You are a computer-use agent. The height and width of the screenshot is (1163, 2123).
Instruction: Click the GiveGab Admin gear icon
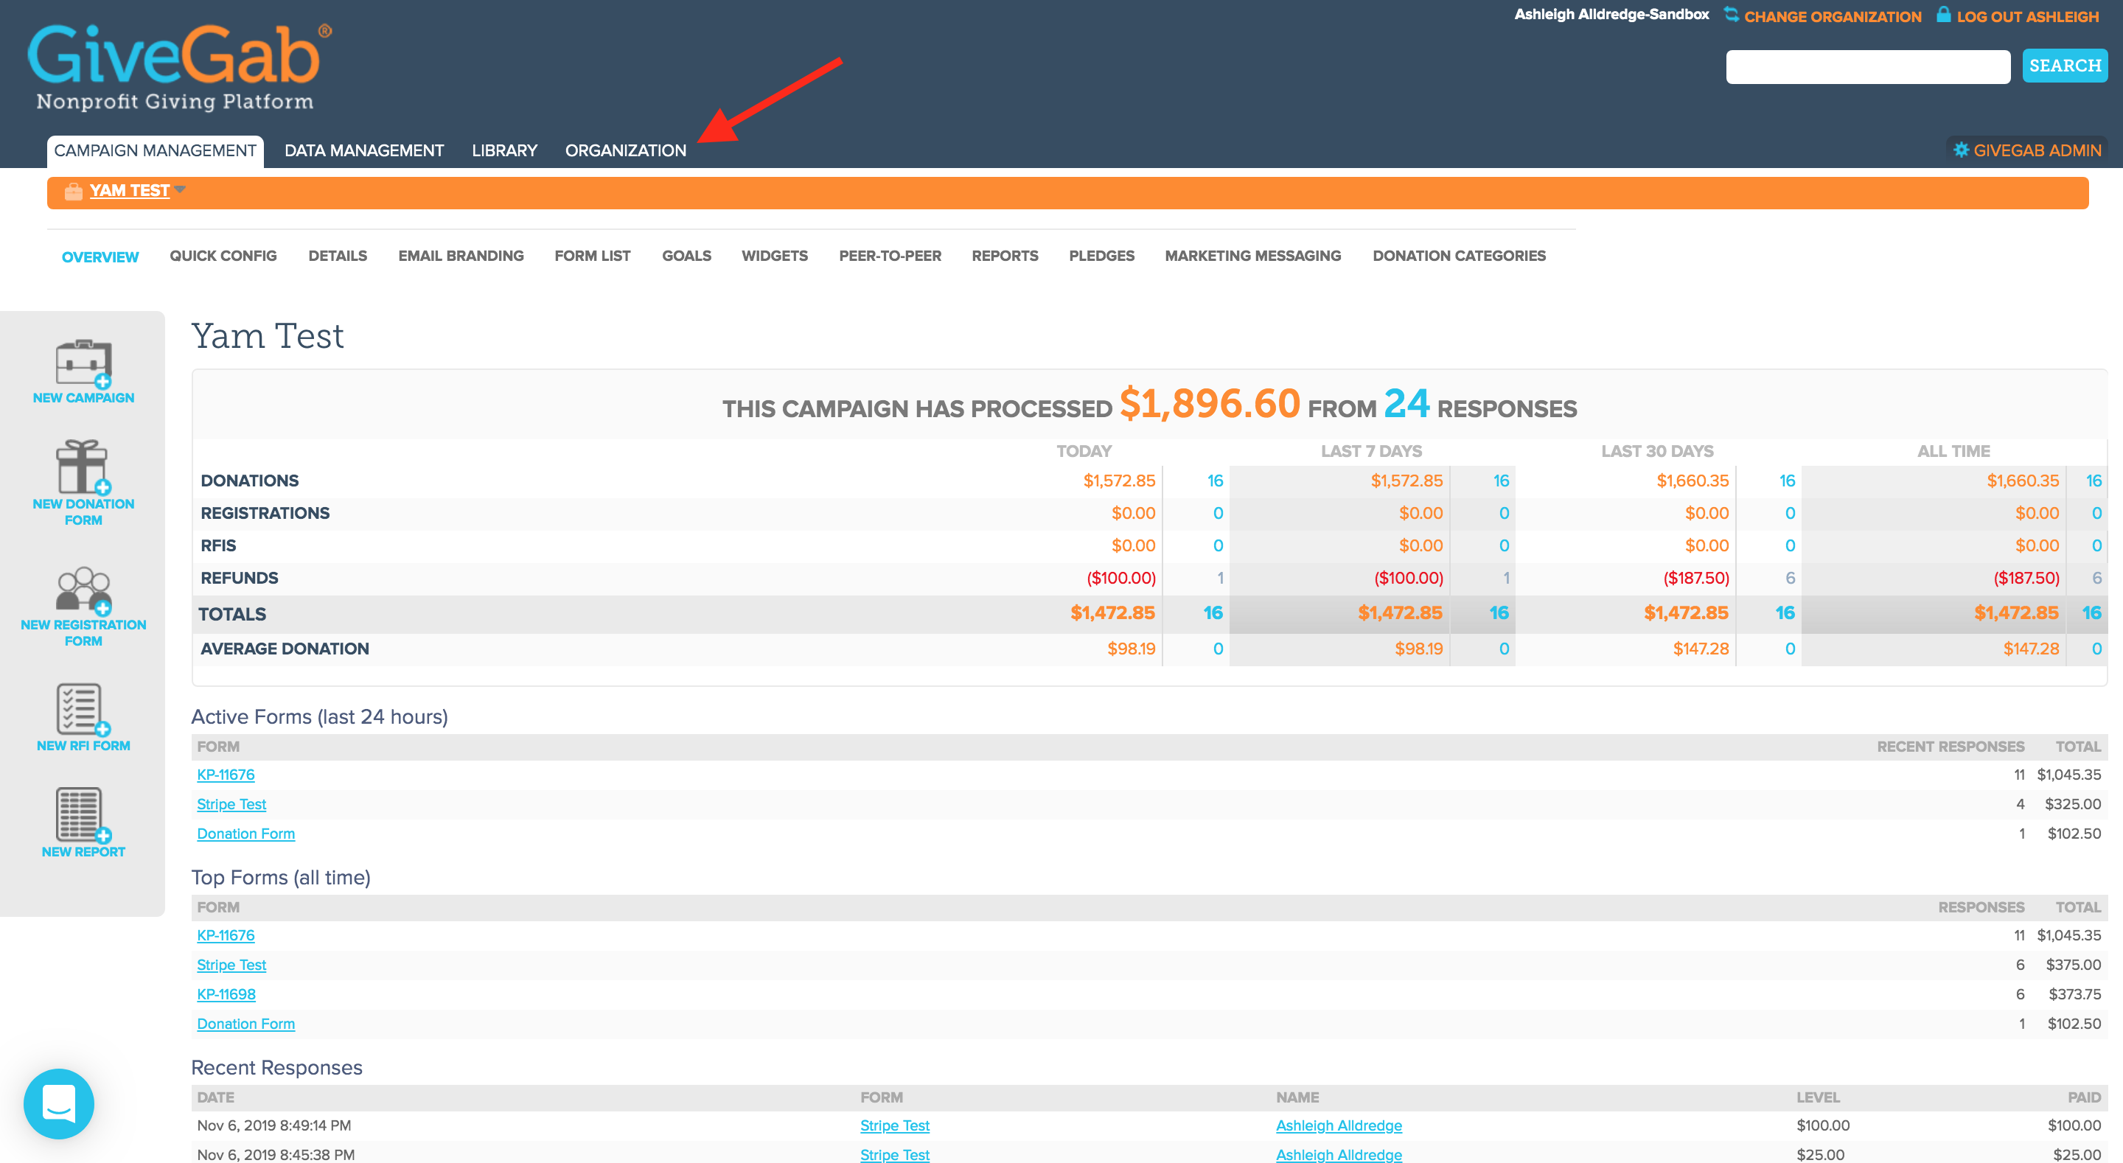(x=1962, y=150)
